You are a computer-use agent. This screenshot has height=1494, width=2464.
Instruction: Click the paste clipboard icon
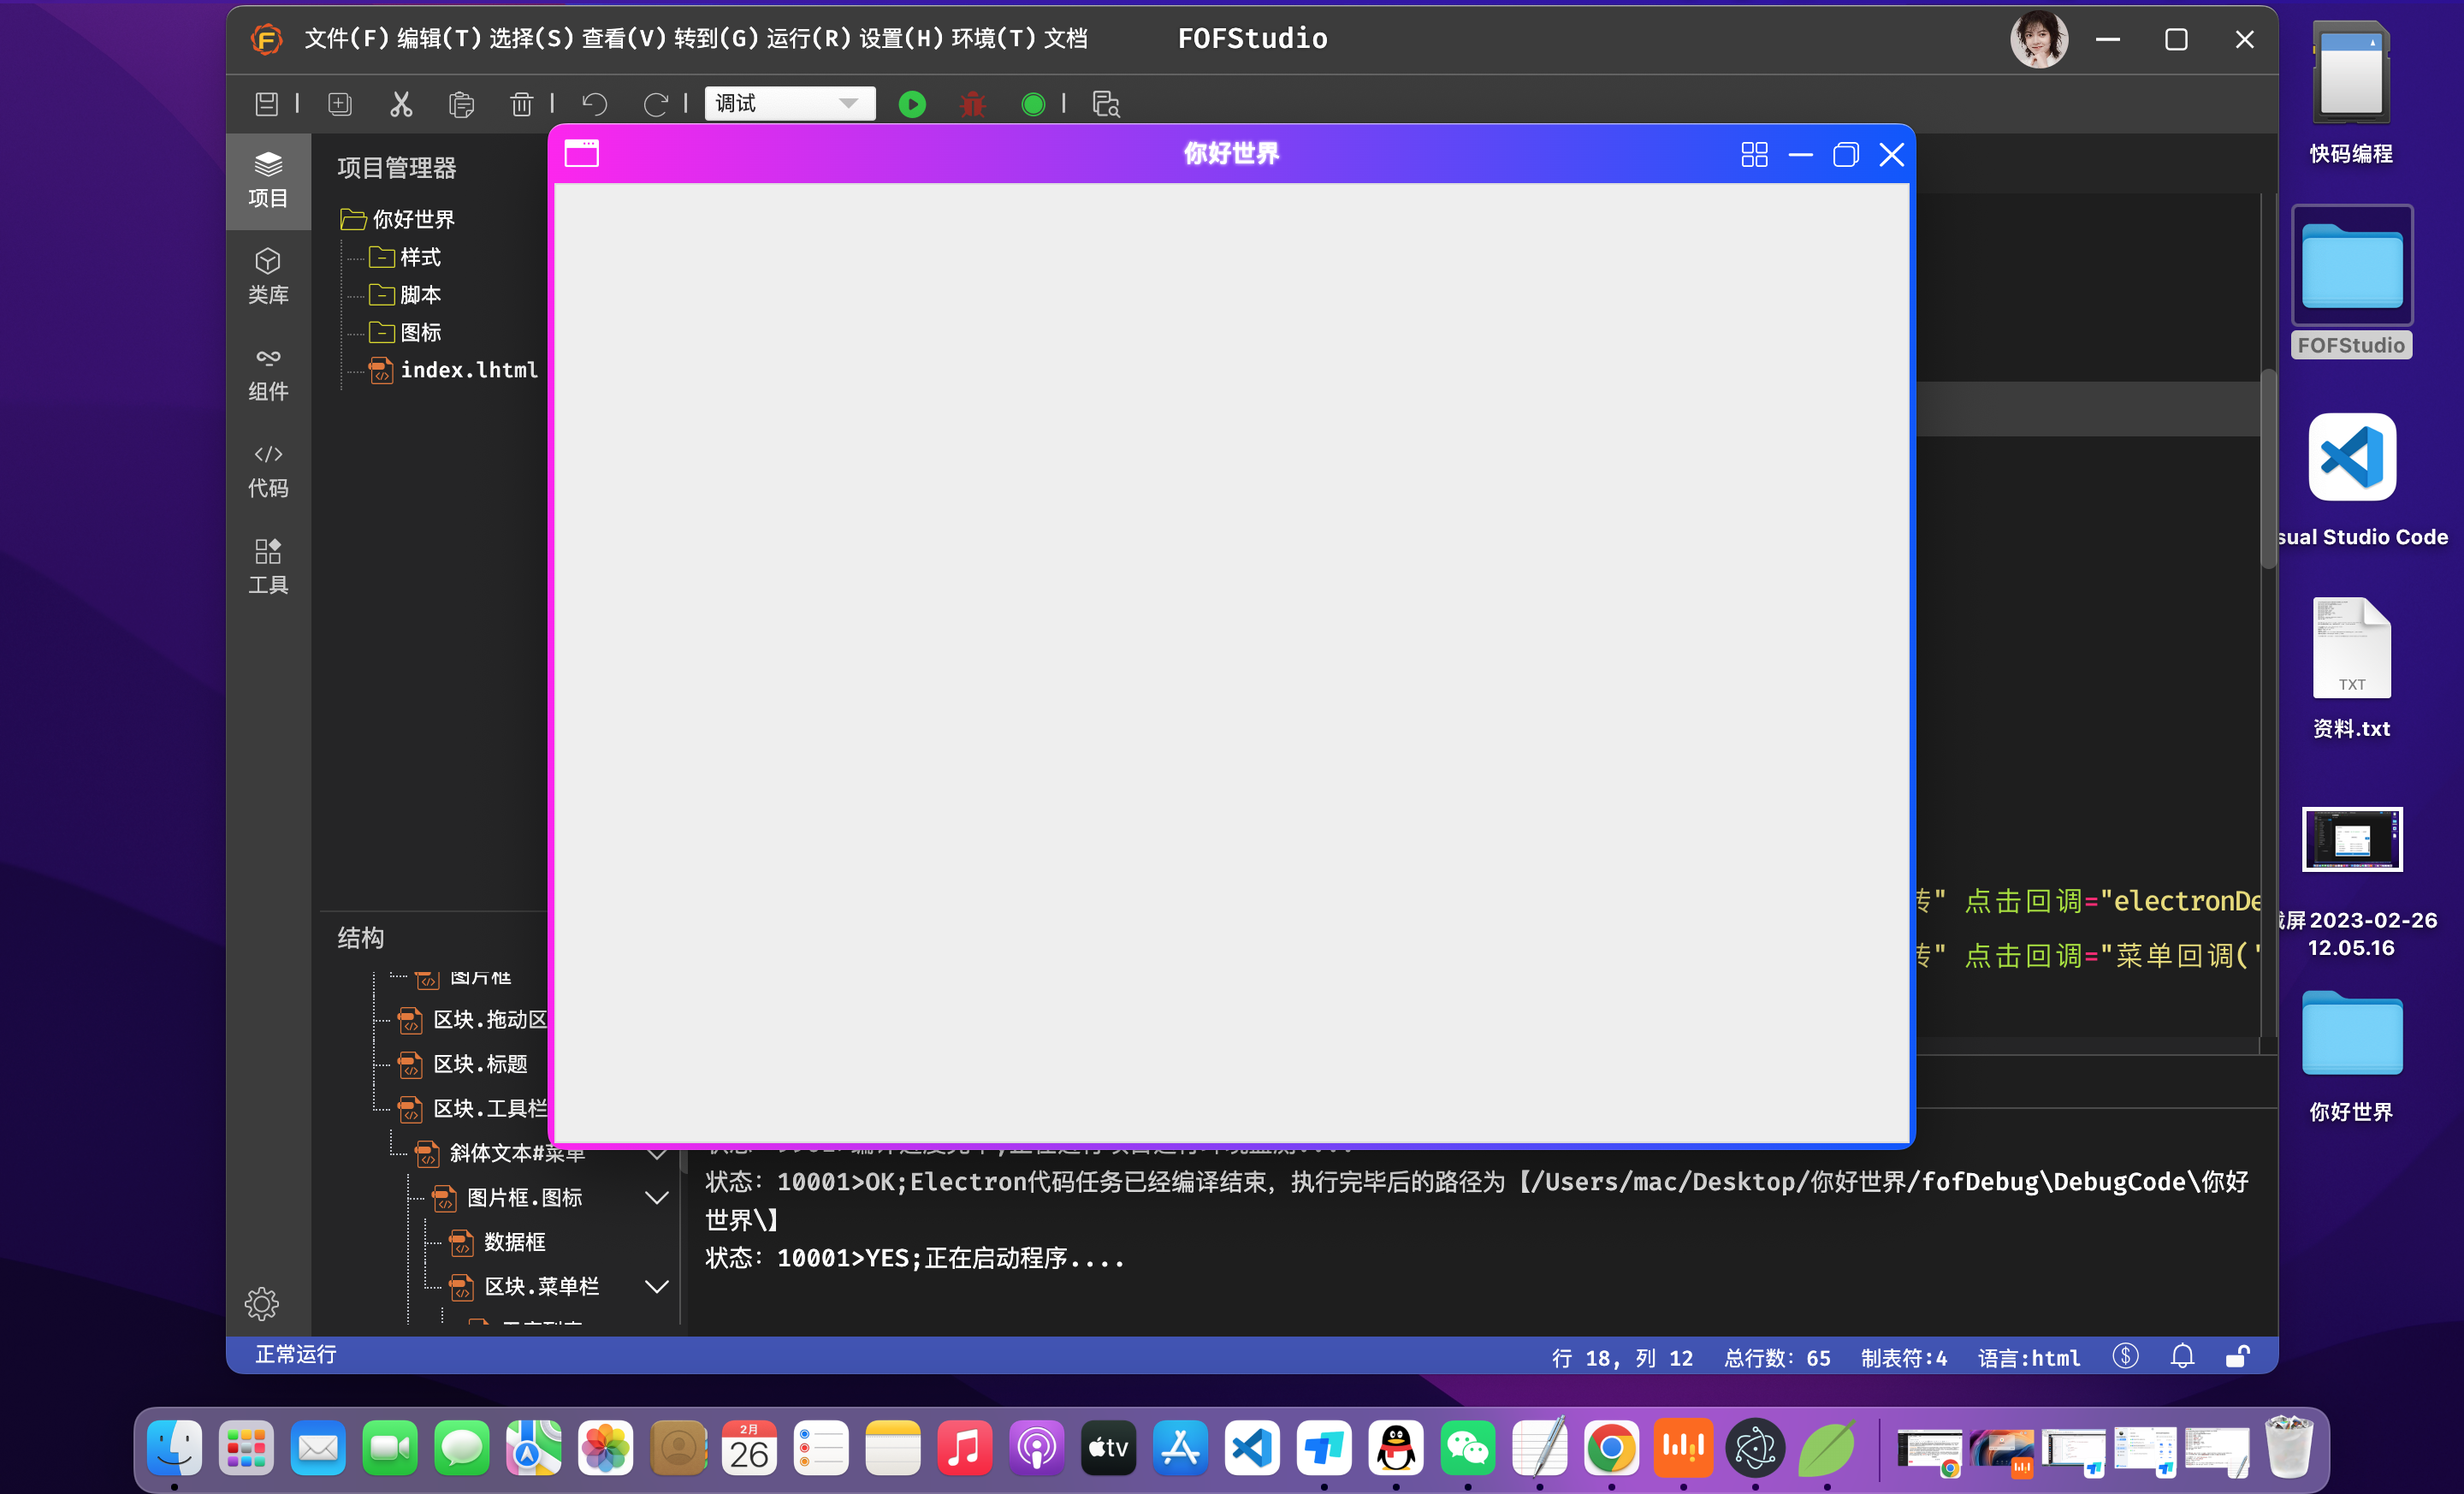(461, 103)
